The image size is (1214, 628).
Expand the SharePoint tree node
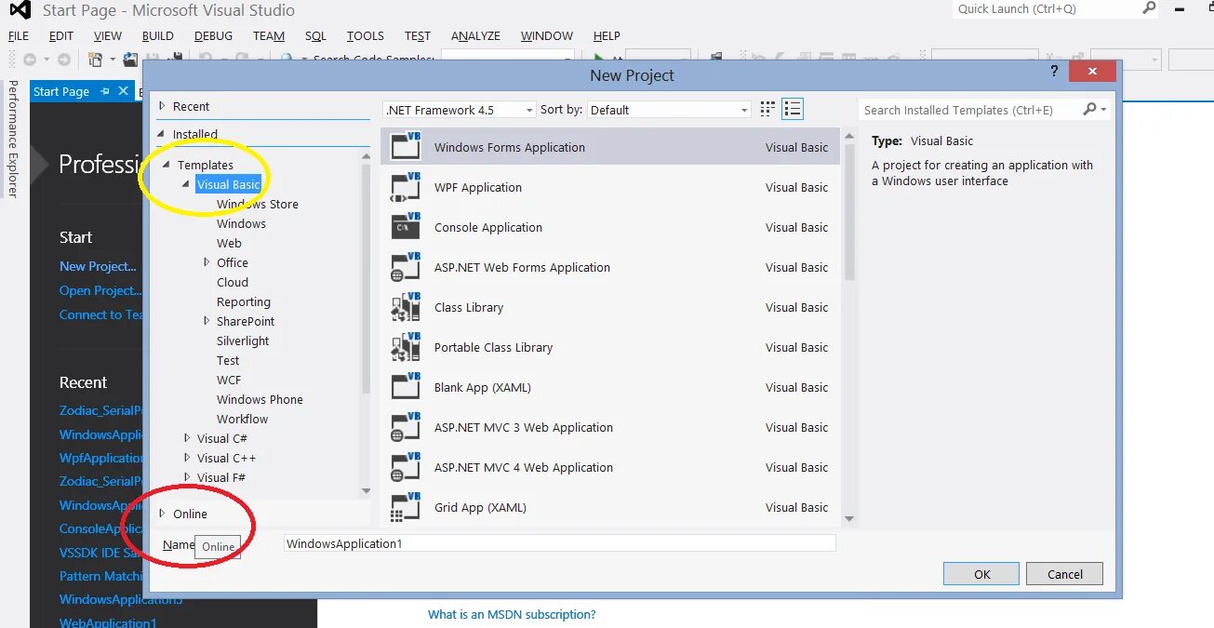(207, 321)
